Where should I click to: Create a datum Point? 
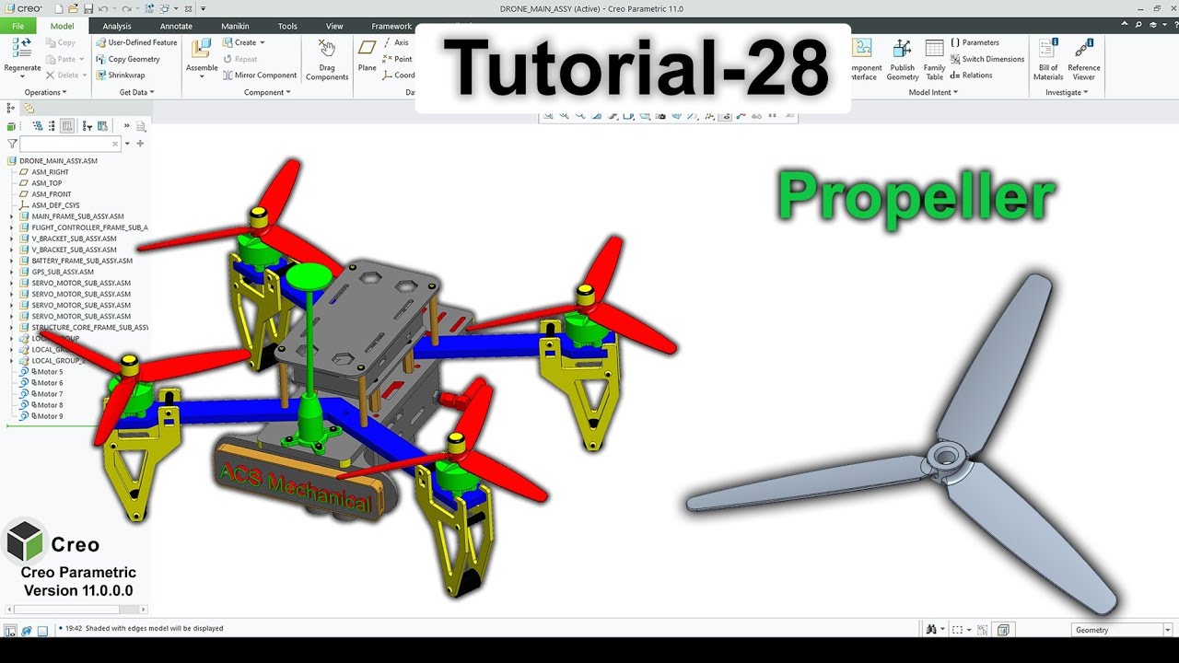[398, 59]
